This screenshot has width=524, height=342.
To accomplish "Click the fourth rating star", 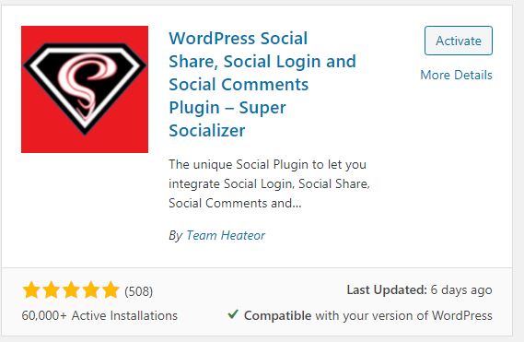I will (90, 289).
